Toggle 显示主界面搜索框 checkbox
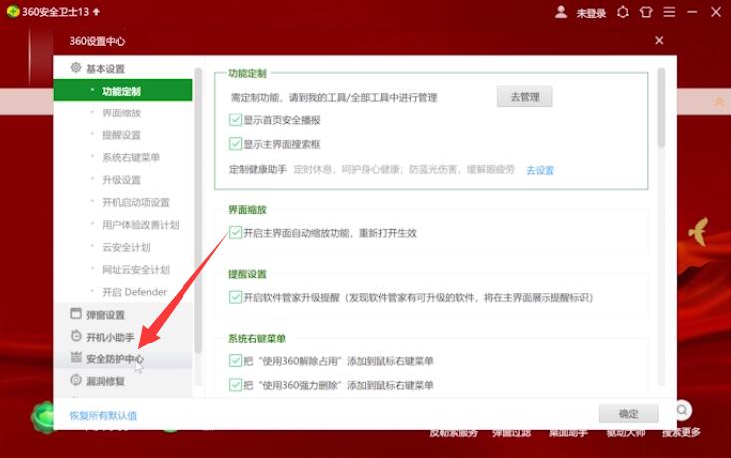731x458 pixels. point(235,143)
